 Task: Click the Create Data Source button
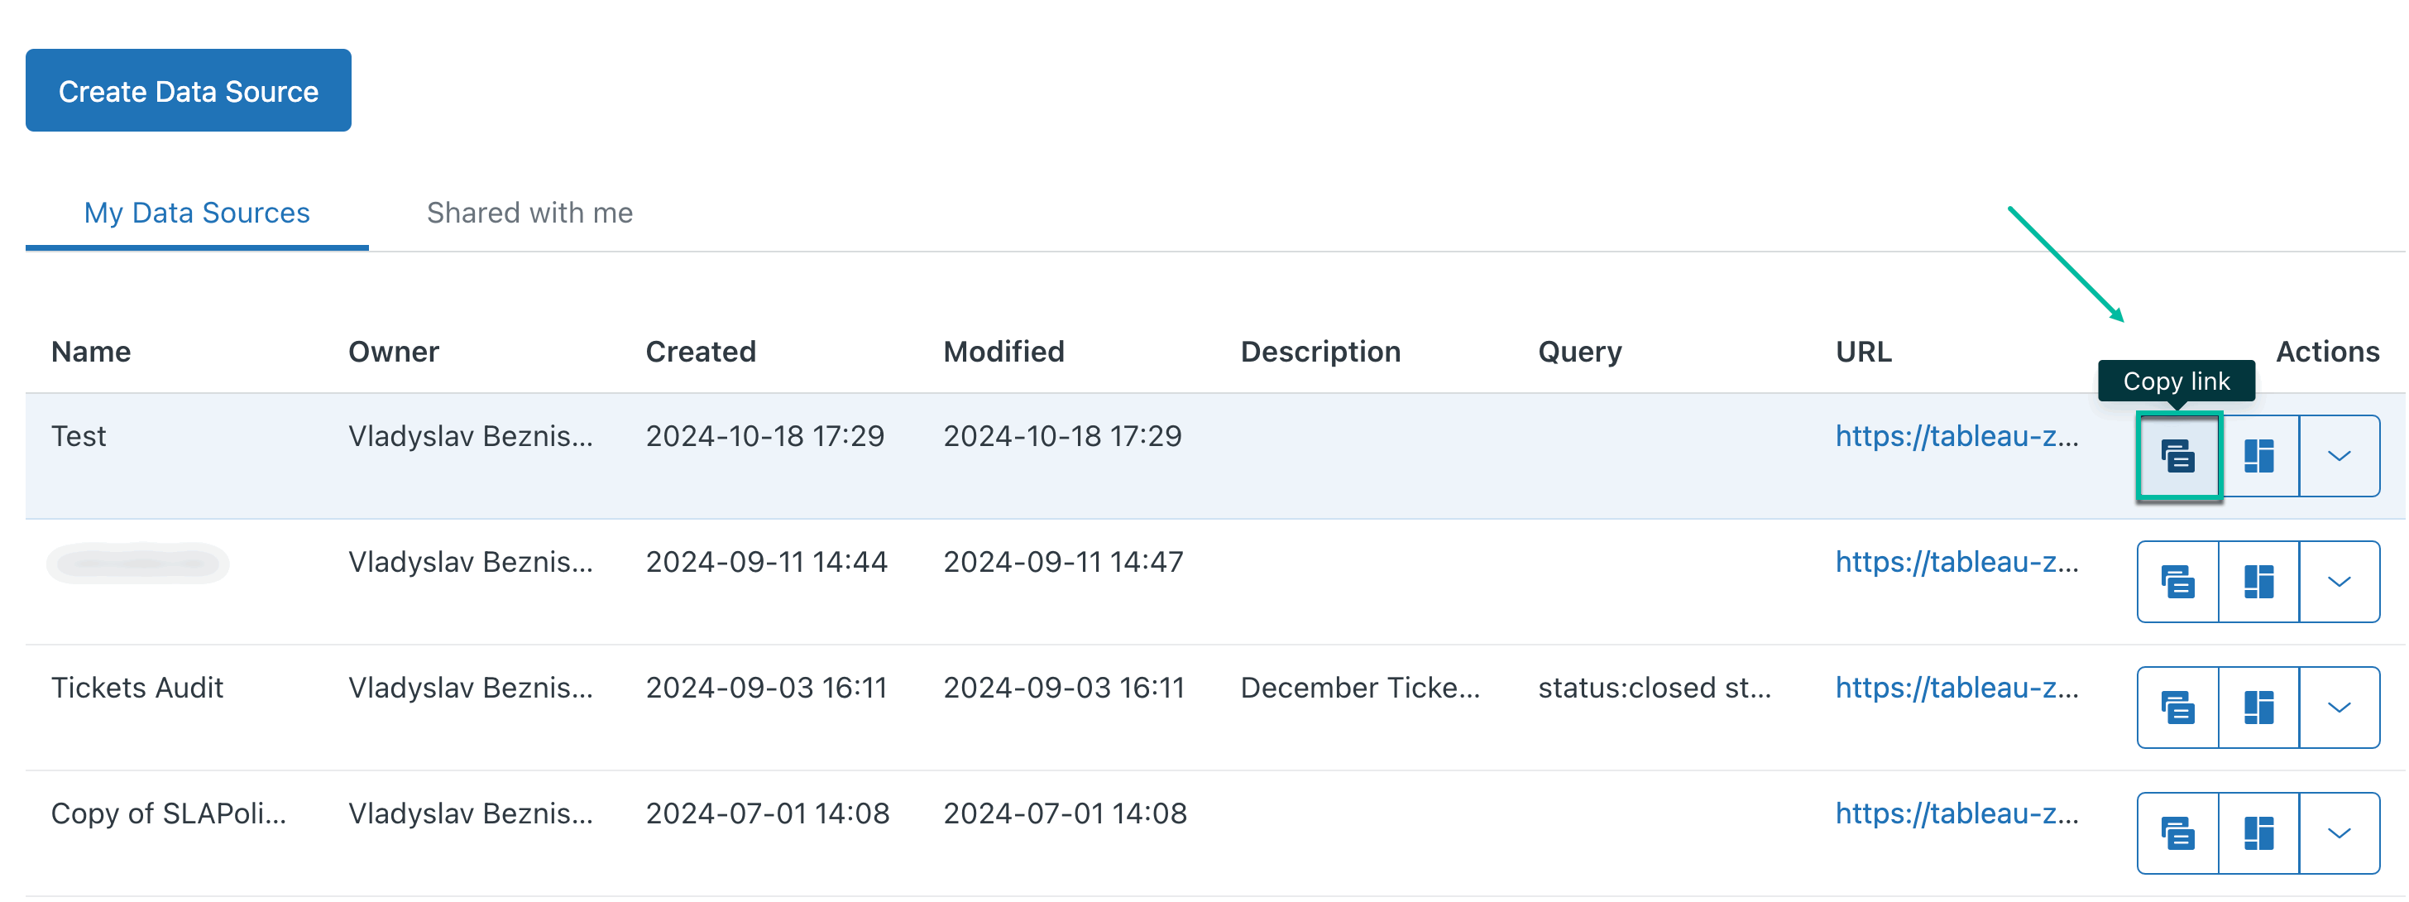[x=188, y=90]
